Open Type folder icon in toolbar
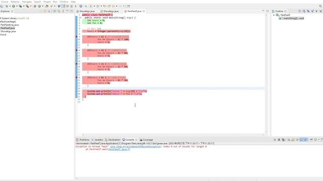 (46, 6)
